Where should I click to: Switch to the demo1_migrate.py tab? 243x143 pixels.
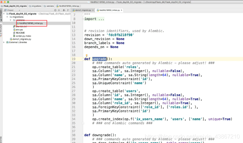83,10
